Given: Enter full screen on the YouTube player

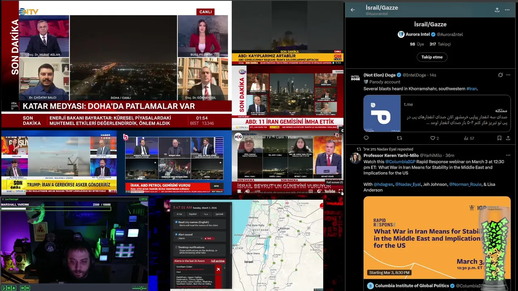Looking at the screenshot, I should (x=340, y=191).
